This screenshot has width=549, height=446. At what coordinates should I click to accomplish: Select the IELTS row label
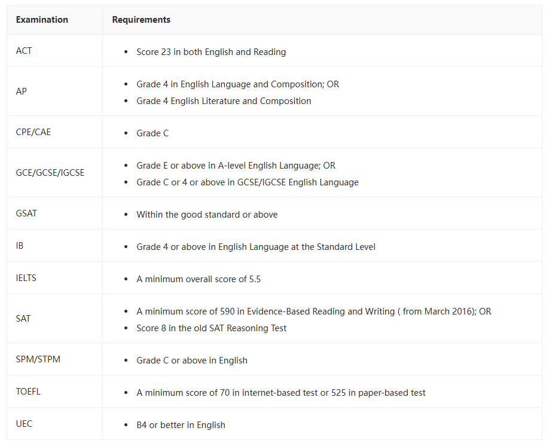click(x=26, y=278)
